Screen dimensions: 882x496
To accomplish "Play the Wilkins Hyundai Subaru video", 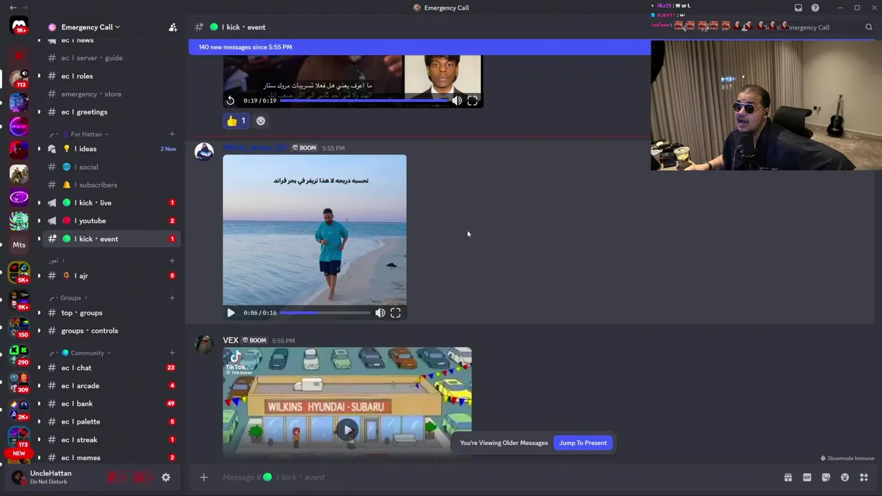I will point(347,430).
